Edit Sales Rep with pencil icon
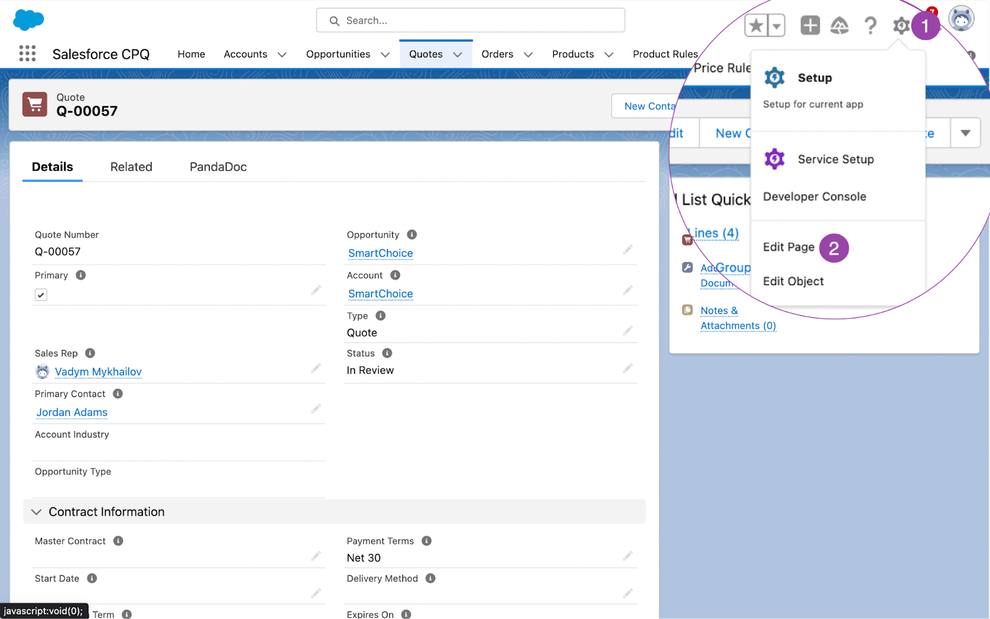Image resolution: width=990 pixels, height=619 pixels. 316,369
